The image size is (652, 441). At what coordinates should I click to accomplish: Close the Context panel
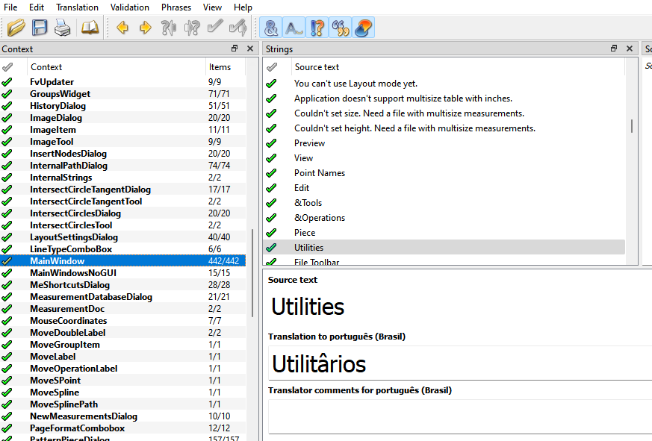click(250, 49)
